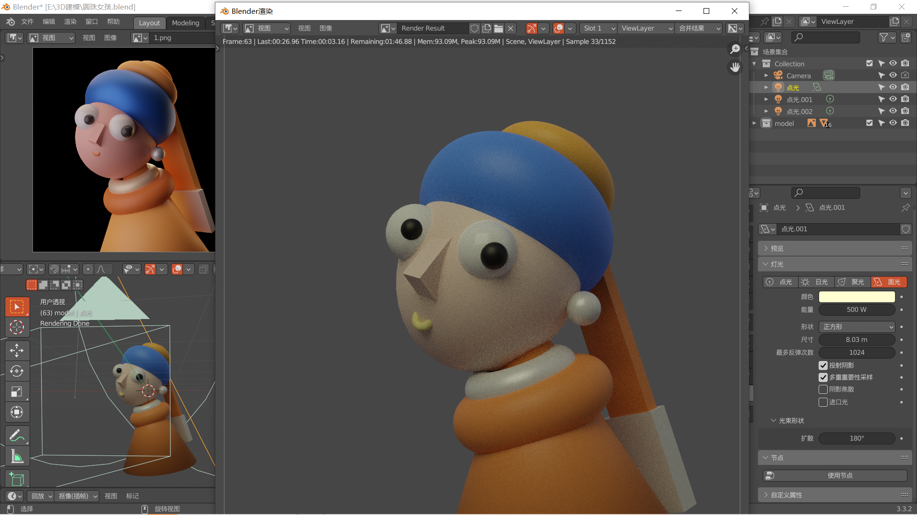917x515 pixels.
Task: Select the Scale tool
Action: click(x=17, y=391)
